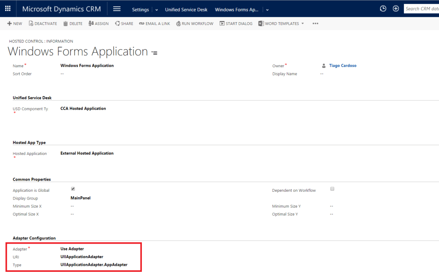Click Email a Link command
Screen dimensions: 439x277
154,24
